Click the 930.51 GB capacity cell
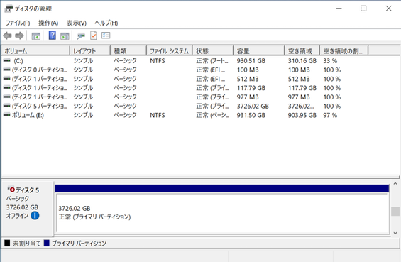This screenshot has width=401, height=262. coord(251,61)
